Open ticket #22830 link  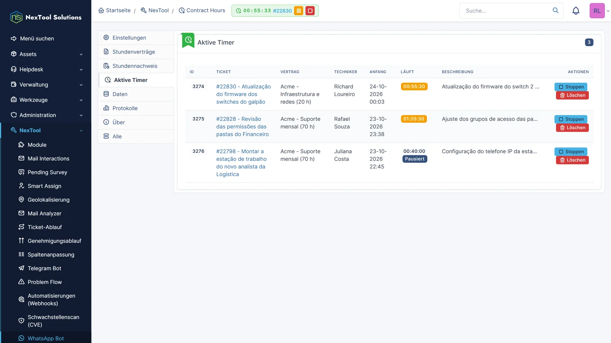pos(243,94)
